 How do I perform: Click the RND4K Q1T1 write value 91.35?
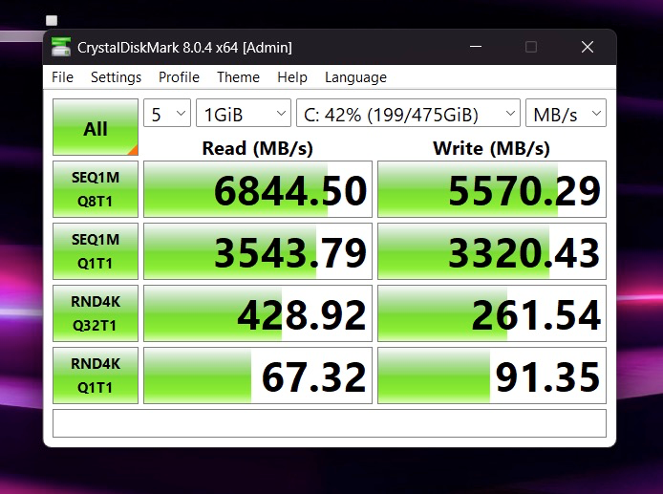(x=492, y=376)
